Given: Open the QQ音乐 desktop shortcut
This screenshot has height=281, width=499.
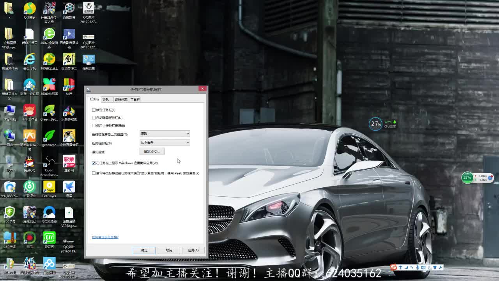Looking at the screenshot, I should [x=29, y=9].
